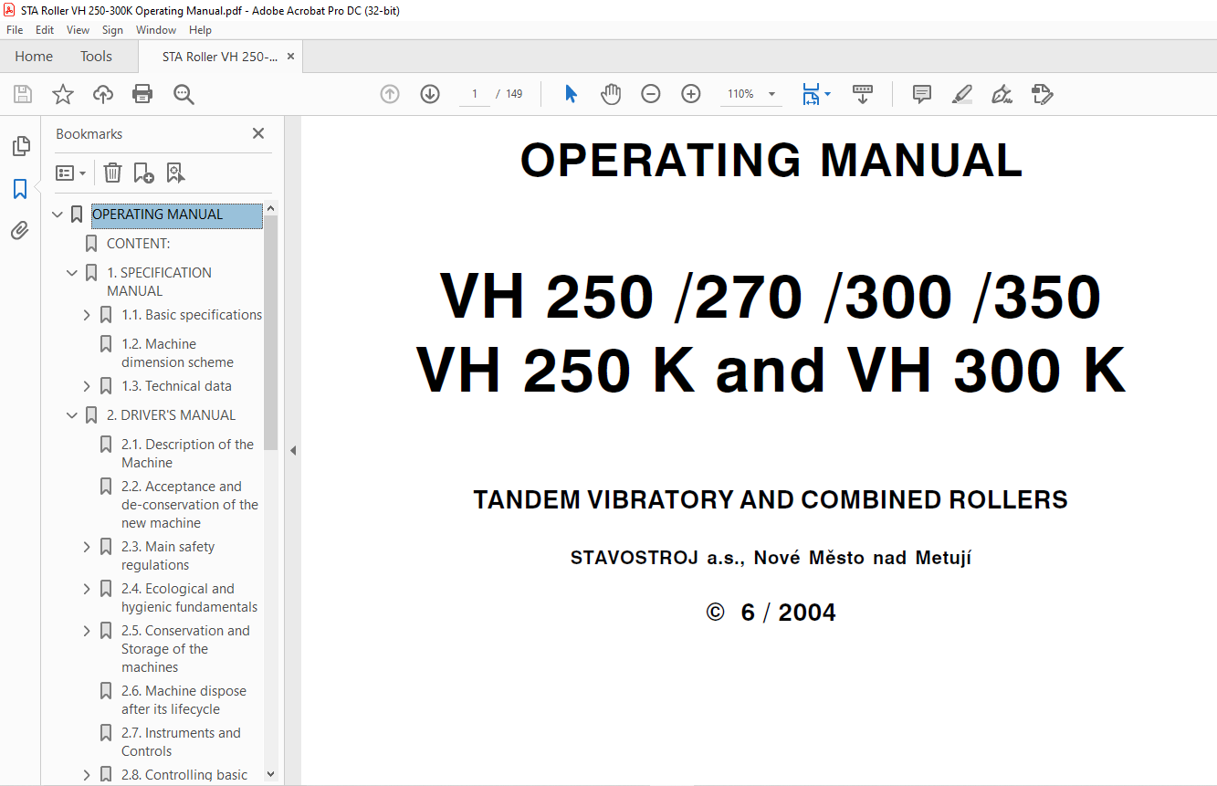Viewport: 1217px width, 786px height.
Task: Click the page number input field
Action: coord(475,94)
